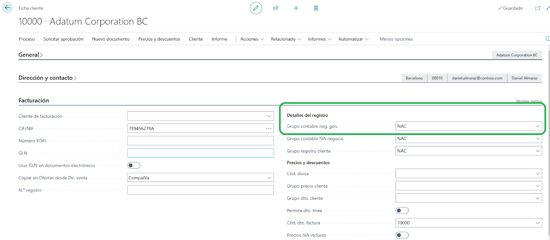Toggle Permite dto. línea switch
The height and width of the screenshot is (240, 550).
point(402,210)
